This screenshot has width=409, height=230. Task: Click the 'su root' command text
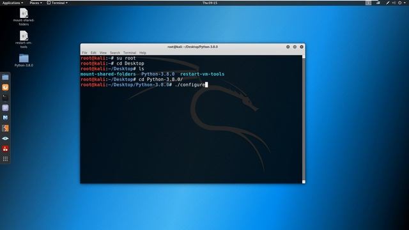pyautogui.click(x=126, y=58)
